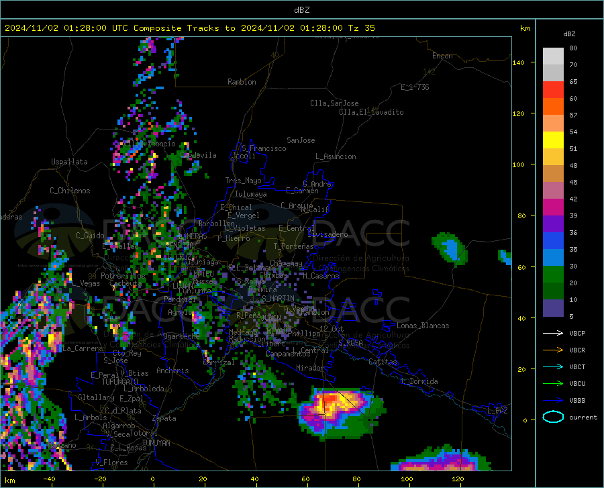The width and height of the screenshot is (604, 488).
Task: Click the VBCP legend label
Action: point(577,333)
